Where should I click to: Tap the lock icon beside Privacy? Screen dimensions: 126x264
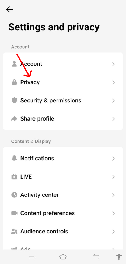[x=14, y=82]
